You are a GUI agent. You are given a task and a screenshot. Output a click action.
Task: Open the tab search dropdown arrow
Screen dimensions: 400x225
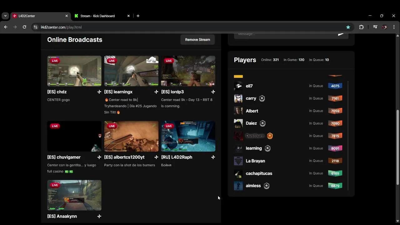click(5, 16)
